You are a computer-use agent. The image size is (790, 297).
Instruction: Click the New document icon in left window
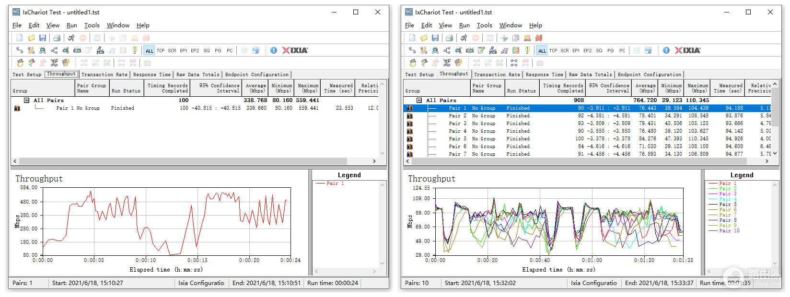20,38
